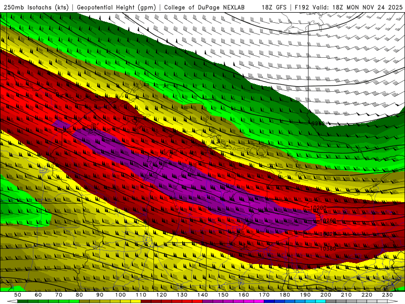Click the 120 value on the color scale

(x=161, y=295)
